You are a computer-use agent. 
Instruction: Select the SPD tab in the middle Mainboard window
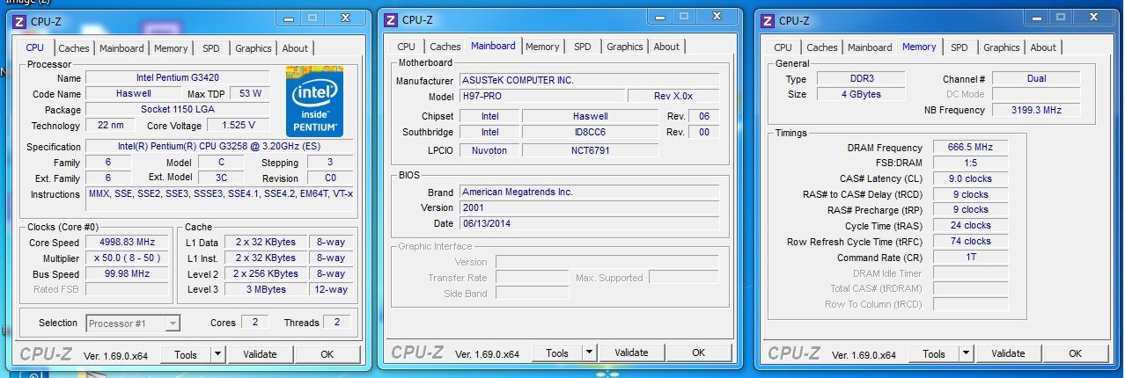pos(583,47)
